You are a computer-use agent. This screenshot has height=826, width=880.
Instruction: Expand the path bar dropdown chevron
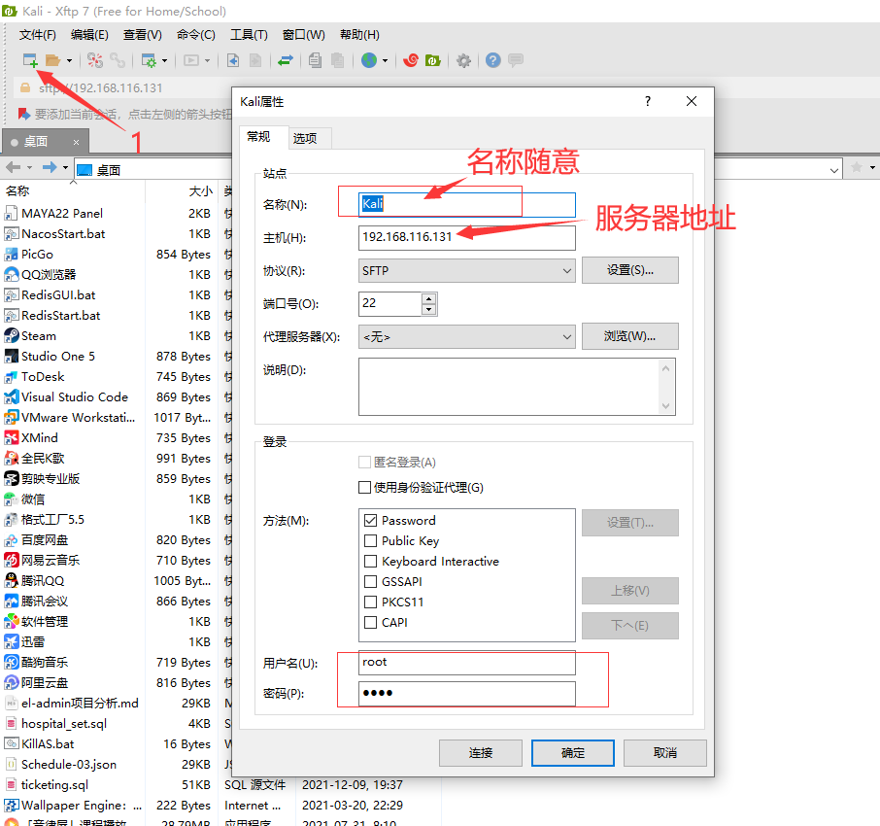point(834,170)
